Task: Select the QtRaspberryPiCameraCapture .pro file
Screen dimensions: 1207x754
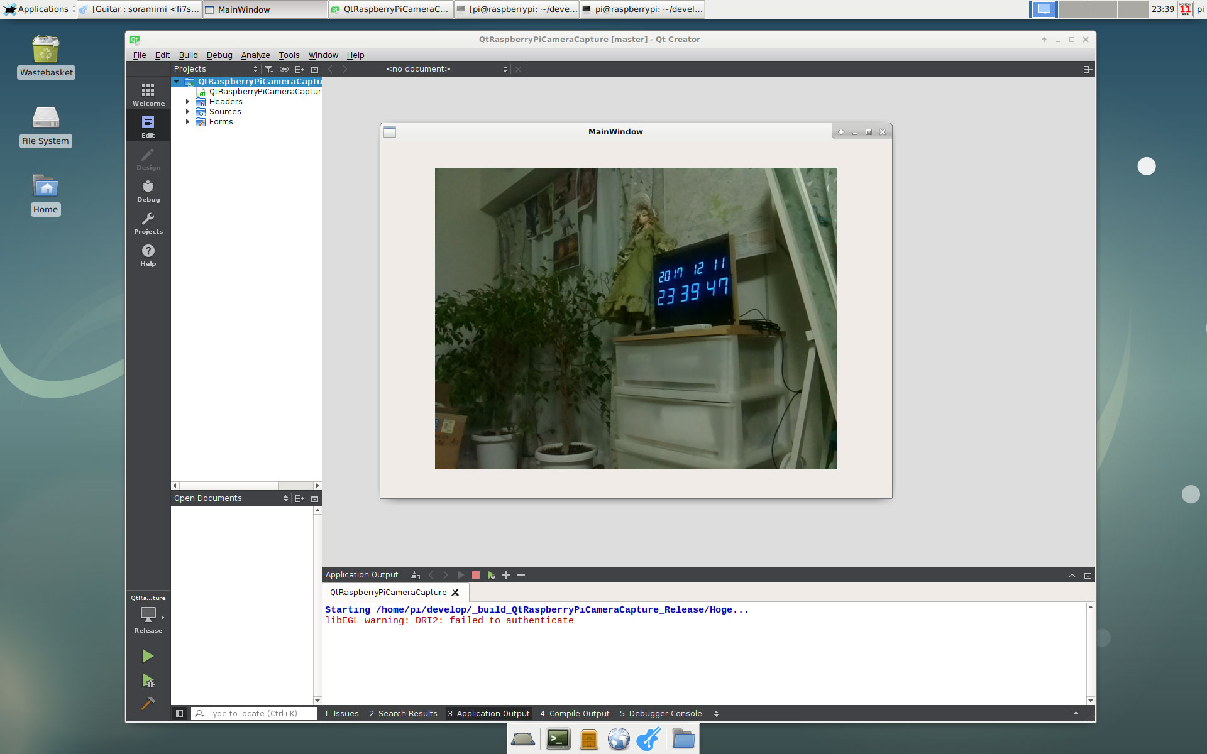Action: coord(259,92)
